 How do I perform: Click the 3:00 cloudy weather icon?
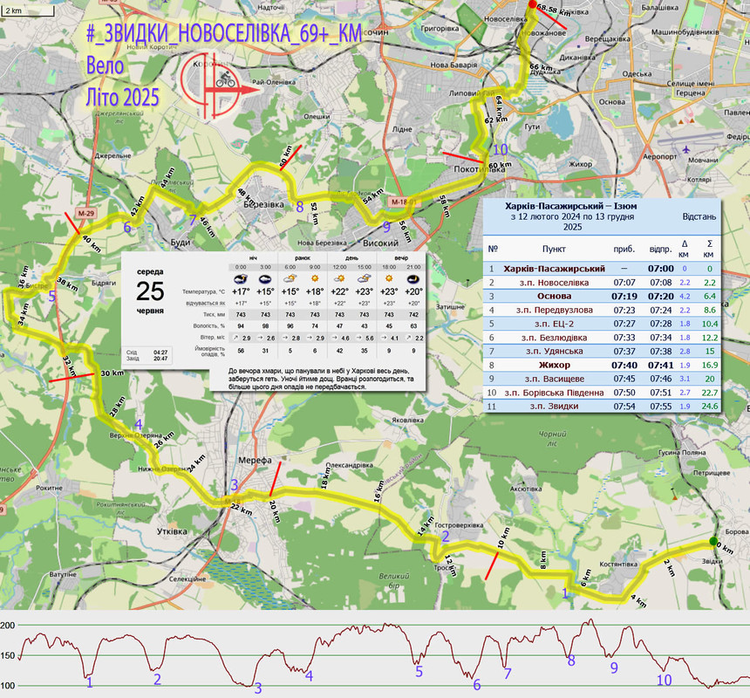[265, 279]
